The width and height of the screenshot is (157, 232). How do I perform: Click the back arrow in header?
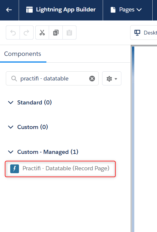[9, 10]
